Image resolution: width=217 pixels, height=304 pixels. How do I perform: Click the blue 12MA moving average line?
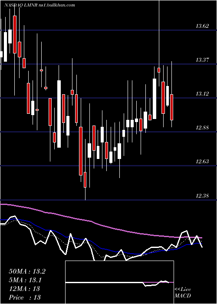coord(101,248)
